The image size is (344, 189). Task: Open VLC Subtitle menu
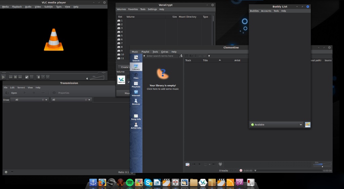pyautogui.click(x=48, y=7)
